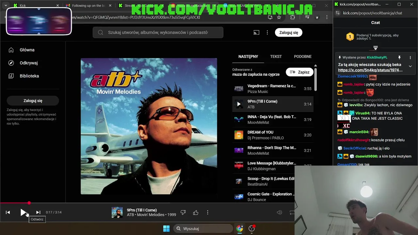
Task: Select queue item Vegedream - Ramenez la c...
Action: 273,89
